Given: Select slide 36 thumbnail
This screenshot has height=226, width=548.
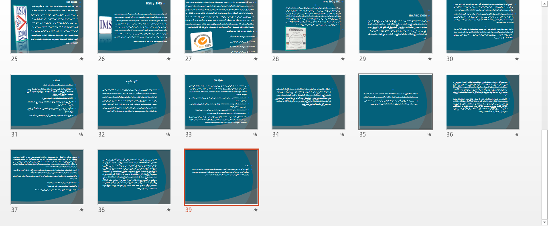Looking at the screenshot, I should tap(483, 102).
